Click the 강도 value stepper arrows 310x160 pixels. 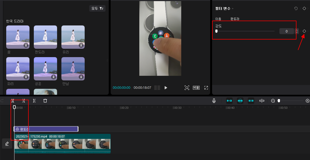(x=296, y=31)
